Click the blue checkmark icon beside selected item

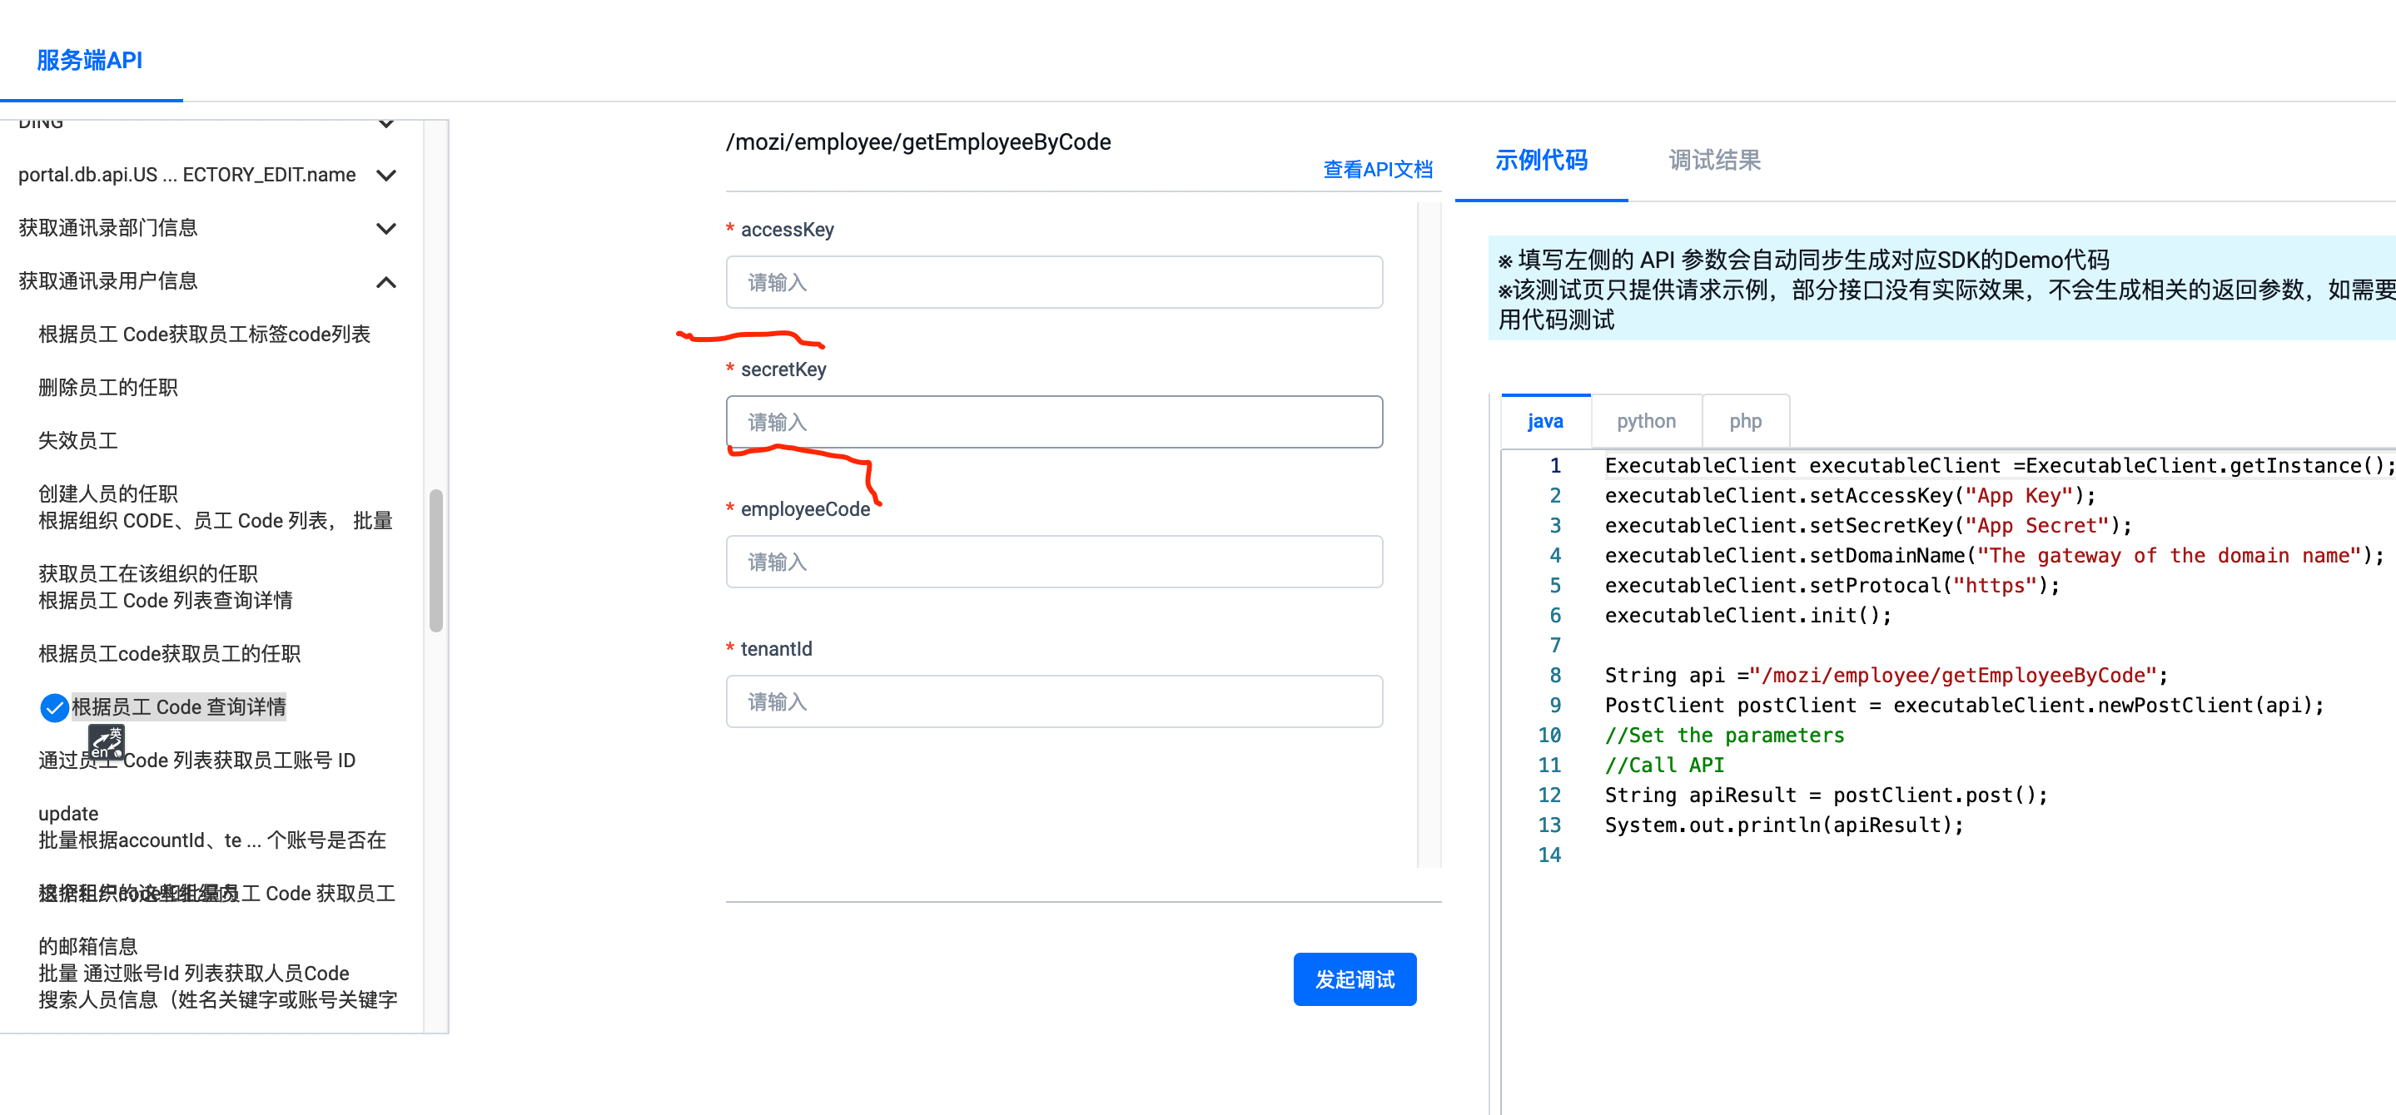[x=54, y=707]
